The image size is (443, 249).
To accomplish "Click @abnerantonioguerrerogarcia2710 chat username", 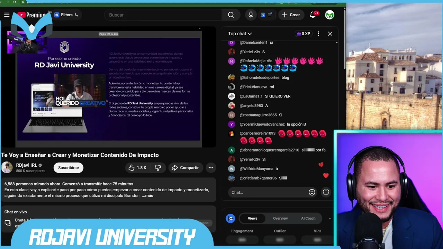I will [x=269, y=150].
